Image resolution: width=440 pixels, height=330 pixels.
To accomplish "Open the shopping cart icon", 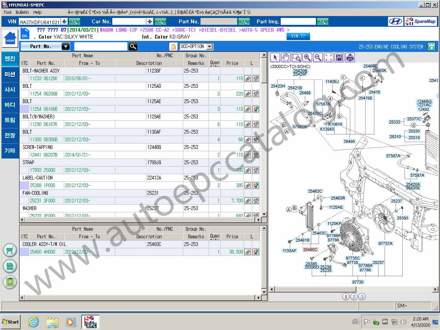I will [x=10, y=250].
